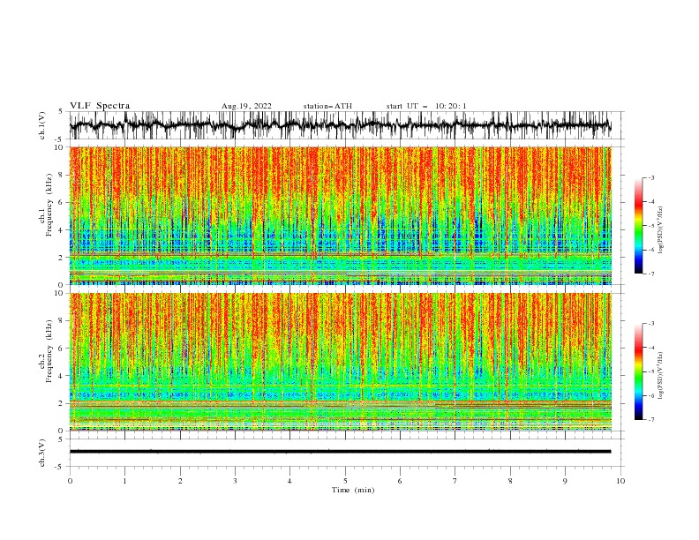Click the "ch.3(V)" axis label
This screenshot has height=540, width=699.
42,453
